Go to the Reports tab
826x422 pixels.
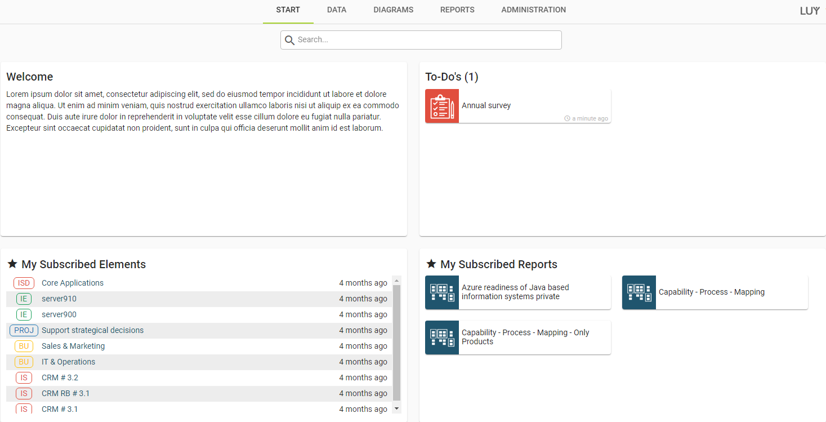click(x=457, y=10)
